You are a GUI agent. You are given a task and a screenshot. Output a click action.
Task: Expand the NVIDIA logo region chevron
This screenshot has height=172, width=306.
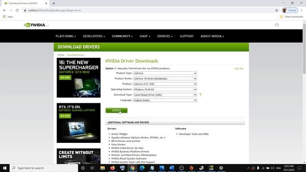click(x=48, y=25)
